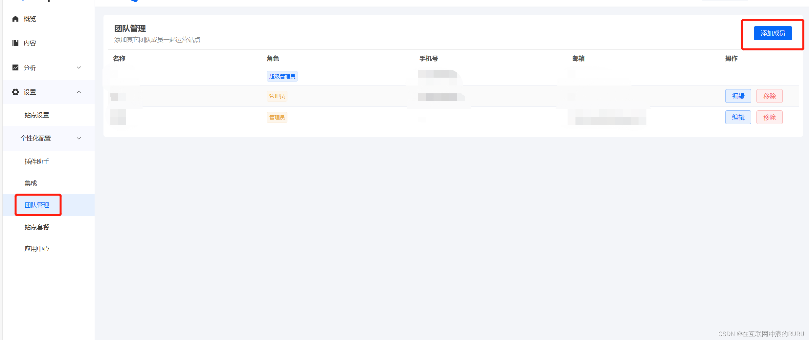This screenshot has width=809, height=340.
Task: Select the 内容 content icon in sidebar
Action: coord(15,43)
